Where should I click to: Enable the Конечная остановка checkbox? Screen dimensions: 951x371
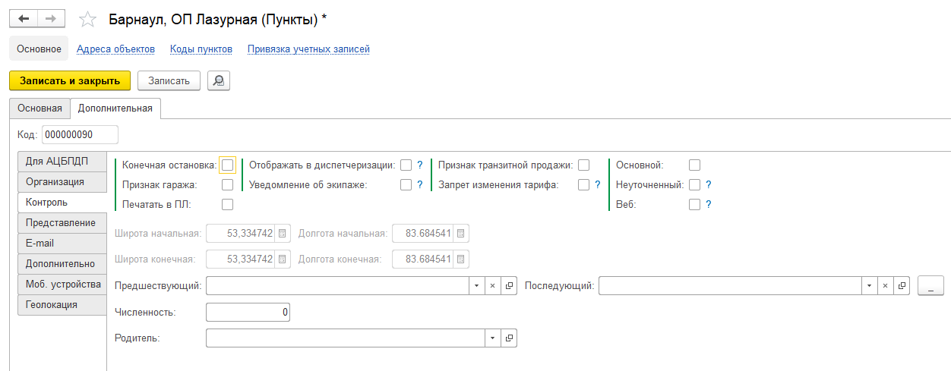(227, 165)
